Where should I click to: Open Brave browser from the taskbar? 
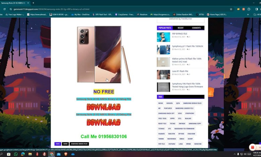[x=66, y=154]
